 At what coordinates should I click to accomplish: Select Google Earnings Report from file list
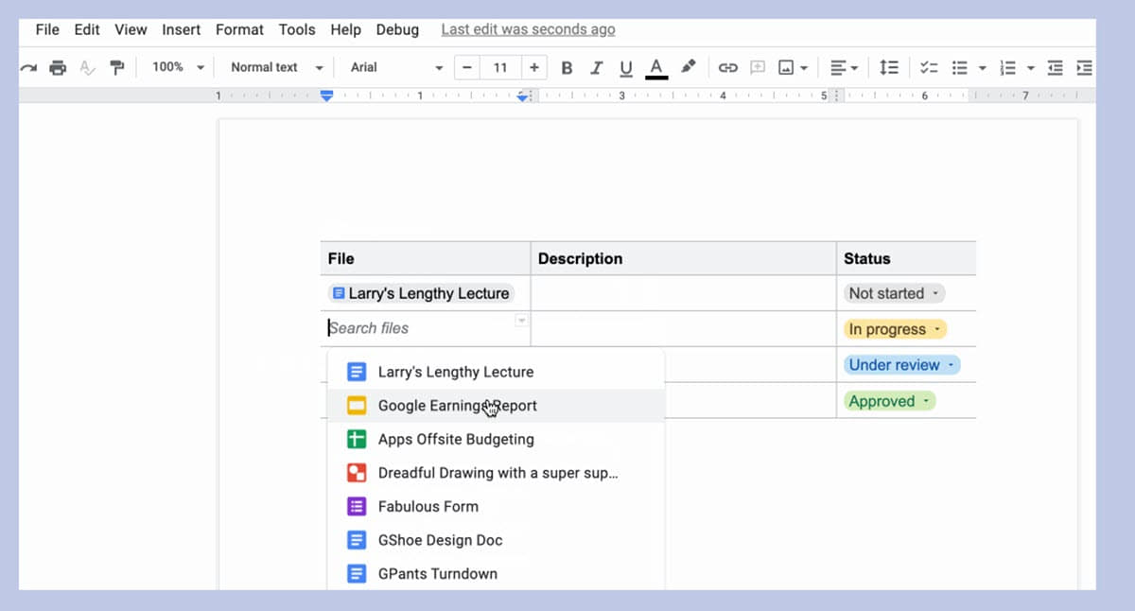pyautogui.click(x=457, y=406)
